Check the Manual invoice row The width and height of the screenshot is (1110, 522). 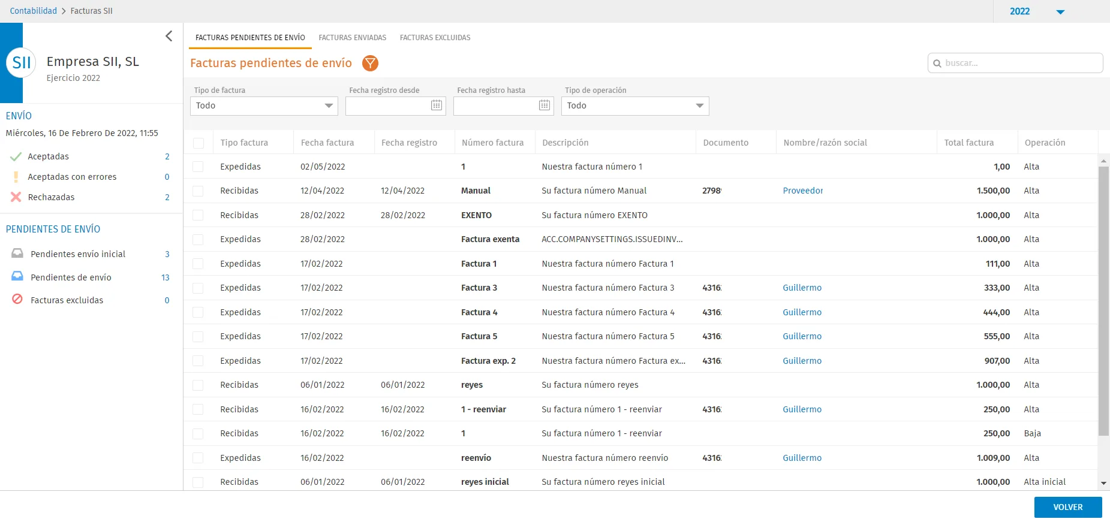pyautogui.click(x=198, y=191)
